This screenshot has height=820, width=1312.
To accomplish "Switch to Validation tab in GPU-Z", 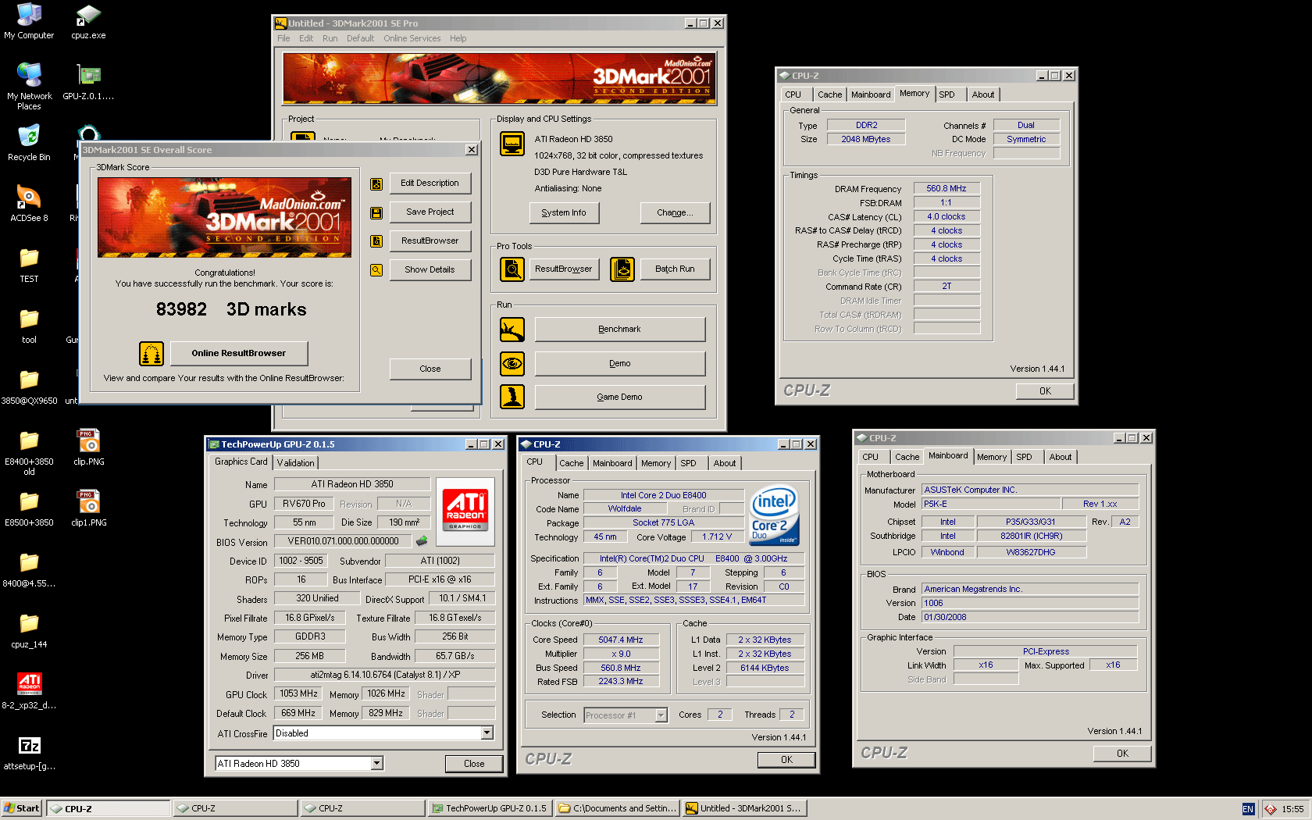I will point(296,463).
